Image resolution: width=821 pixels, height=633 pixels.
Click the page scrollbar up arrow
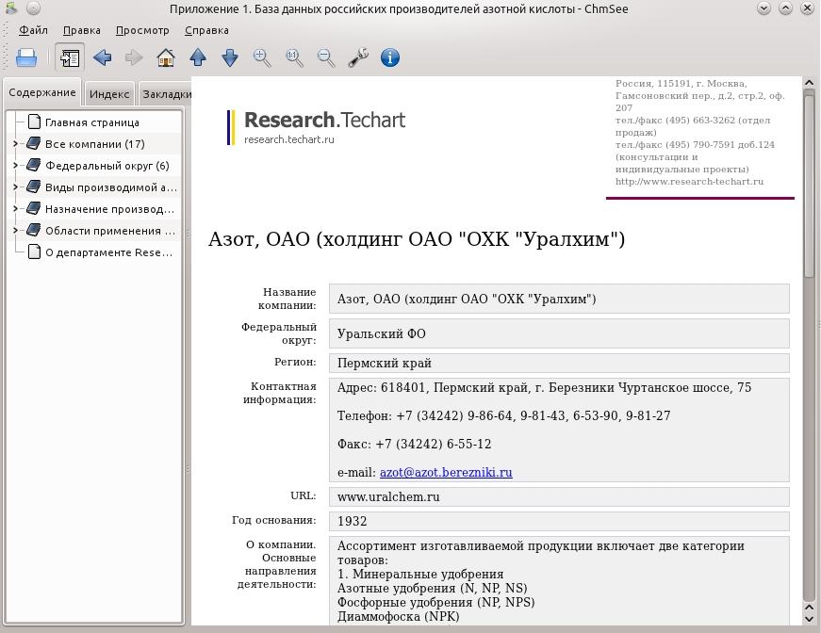pyautogui.click(x=809, y=83)
